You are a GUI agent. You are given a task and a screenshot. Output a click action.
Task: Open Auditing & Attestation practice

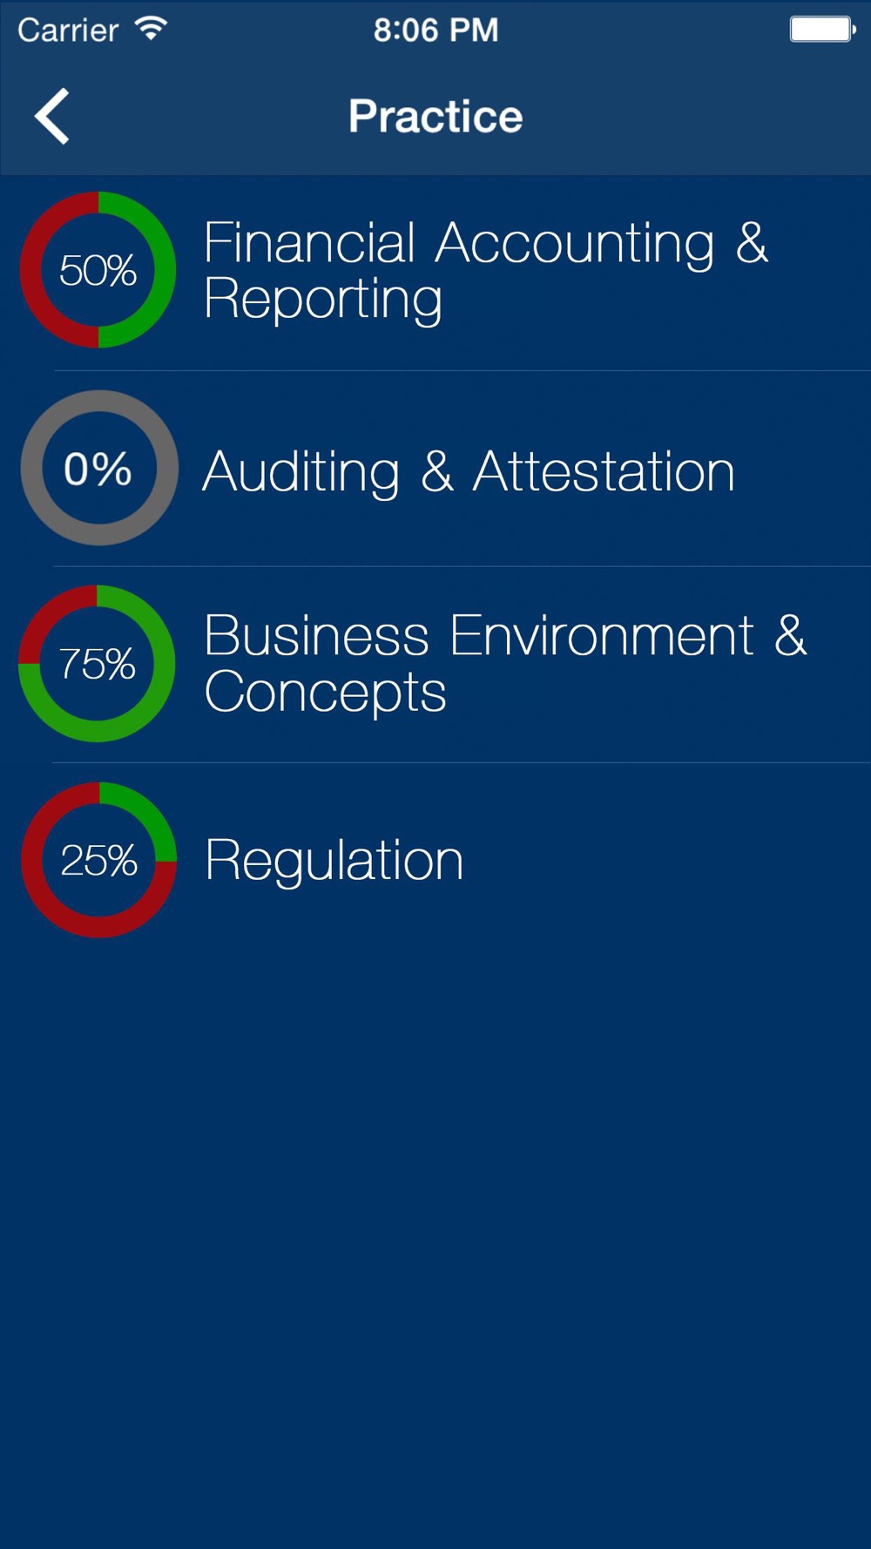(435, 469)
